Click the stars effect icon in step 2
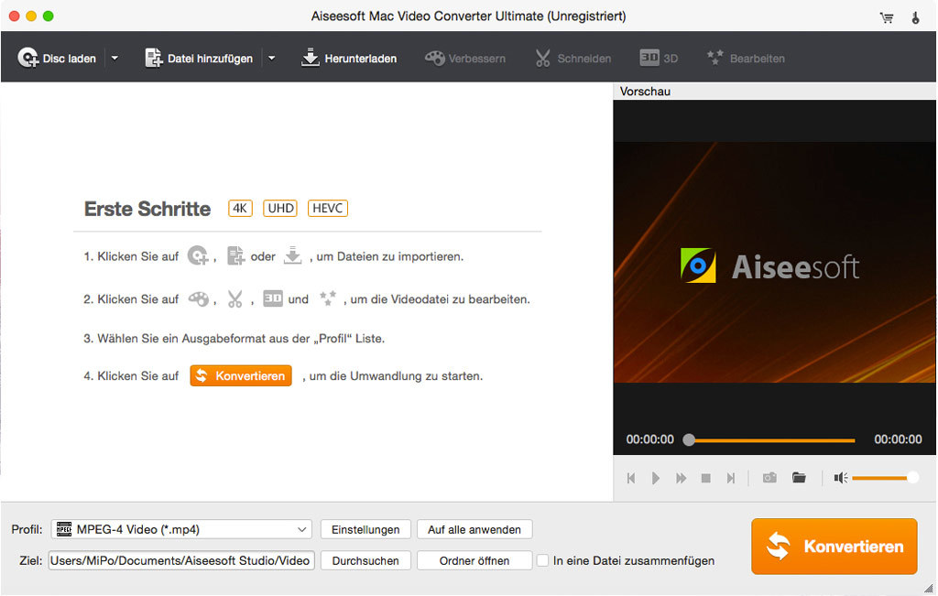938x596 pixels. pos(328,298)
